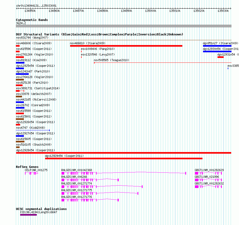Select the nsv615601 (Cooper2011) label

[34, 116]
